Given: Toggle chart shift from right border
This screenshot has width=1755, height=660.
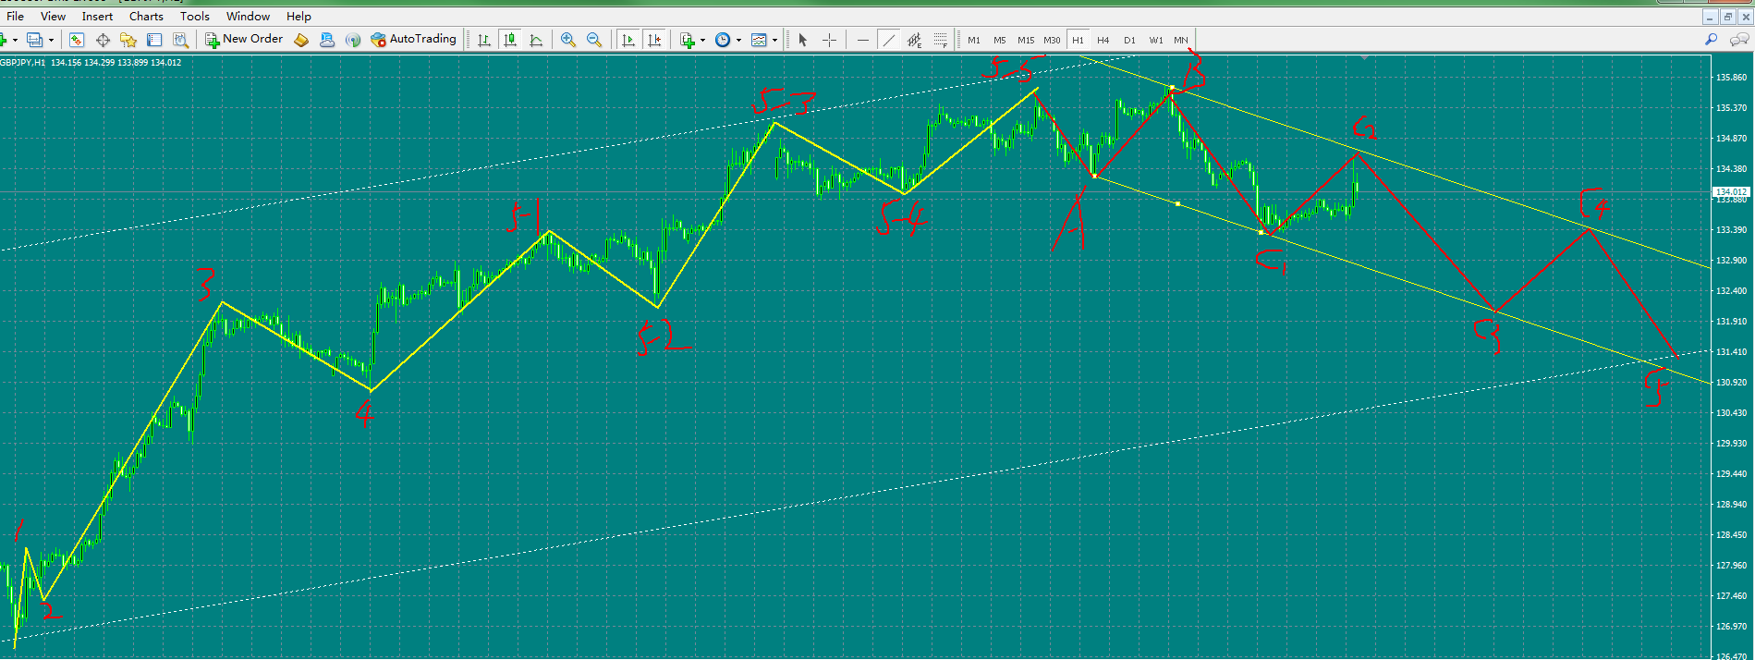Looking at the screenshot, I should point(654,40).
